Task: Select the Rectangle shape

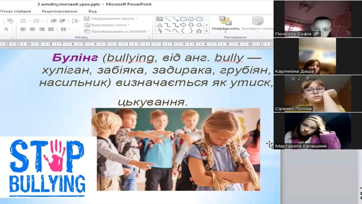Action: click(x=183, y=19)
